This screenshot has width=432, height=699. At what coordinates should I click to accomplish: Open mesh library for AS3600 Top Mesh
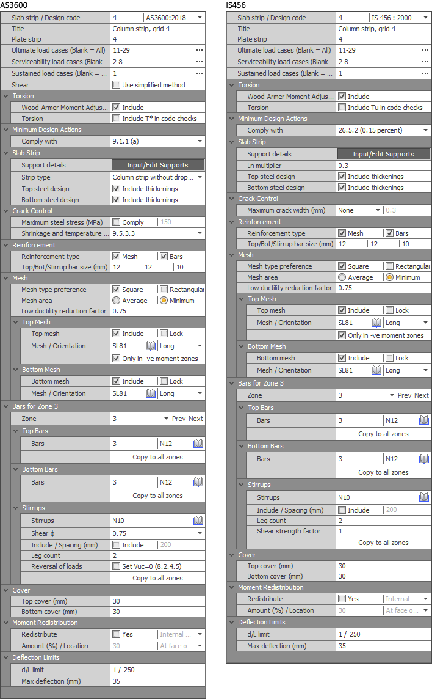(151, 346)
